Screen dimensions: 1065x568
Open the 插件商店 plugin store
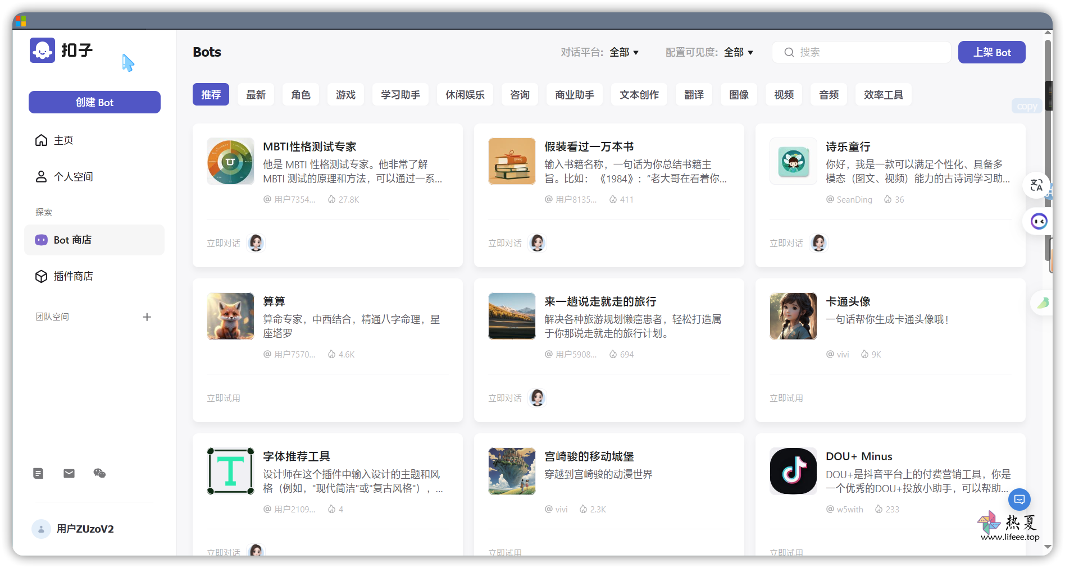[73, 276]
